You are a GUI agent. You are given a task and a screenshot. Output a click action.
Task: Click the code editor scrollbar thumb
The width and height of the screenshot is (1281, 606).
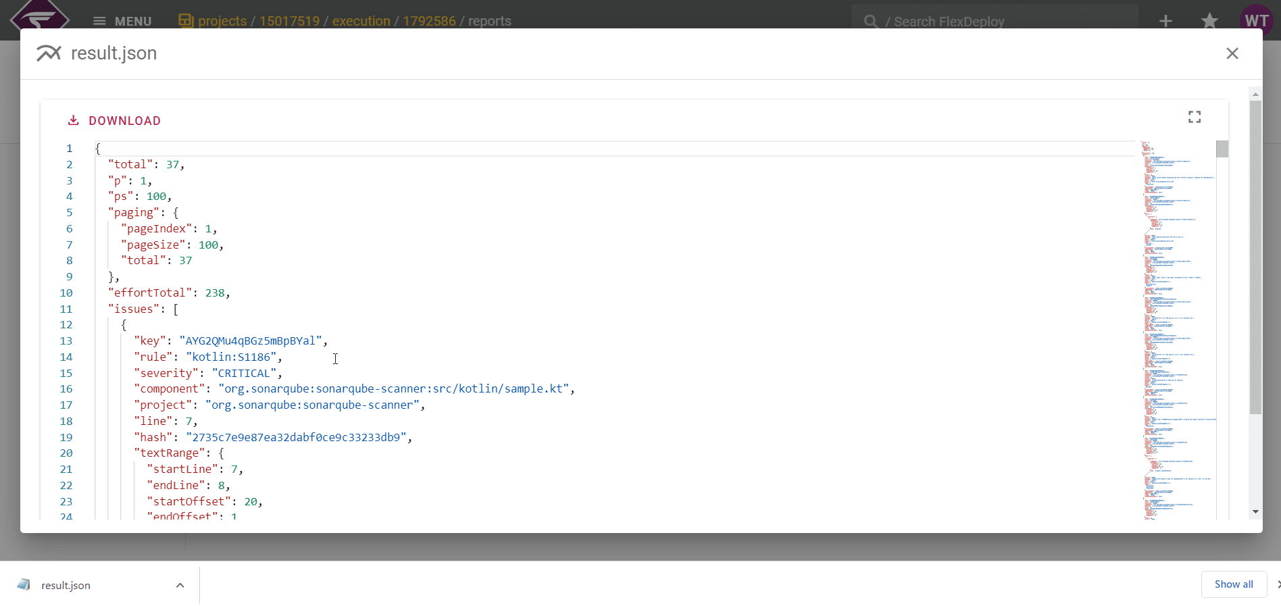coord(1222,149)
